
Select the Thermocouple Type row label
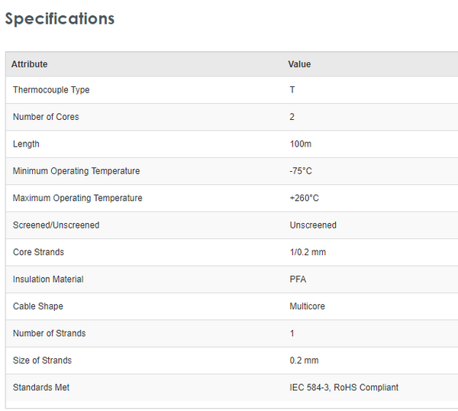point(51,90)
